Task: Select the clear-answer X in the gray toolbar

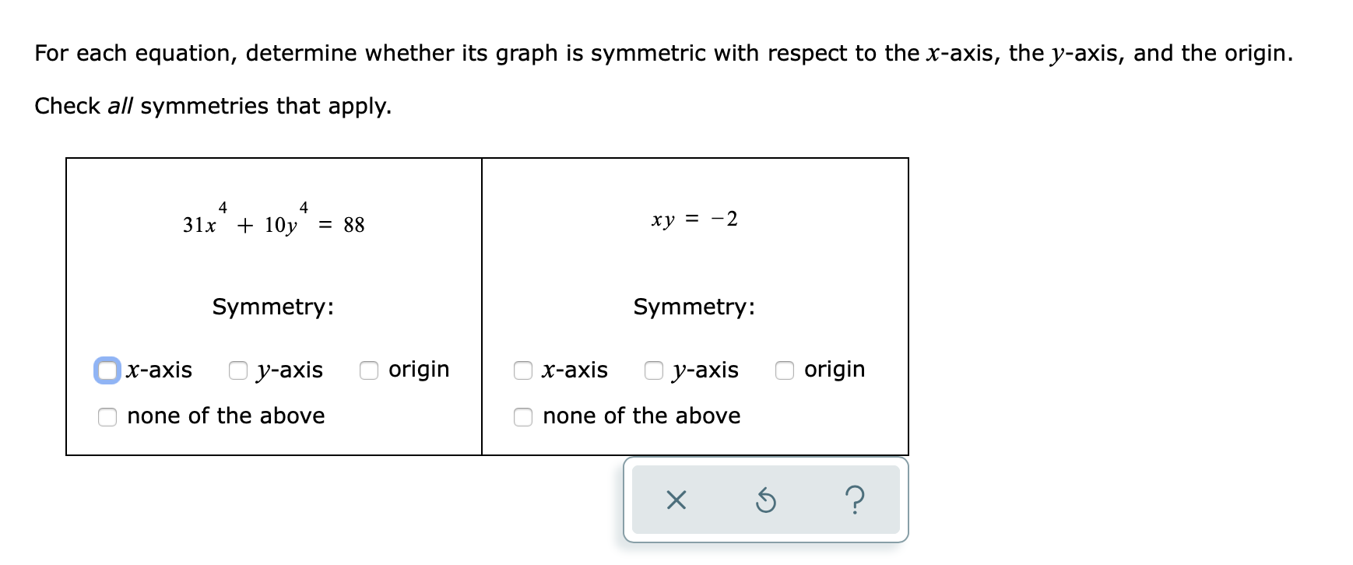Action: point(676,501)
